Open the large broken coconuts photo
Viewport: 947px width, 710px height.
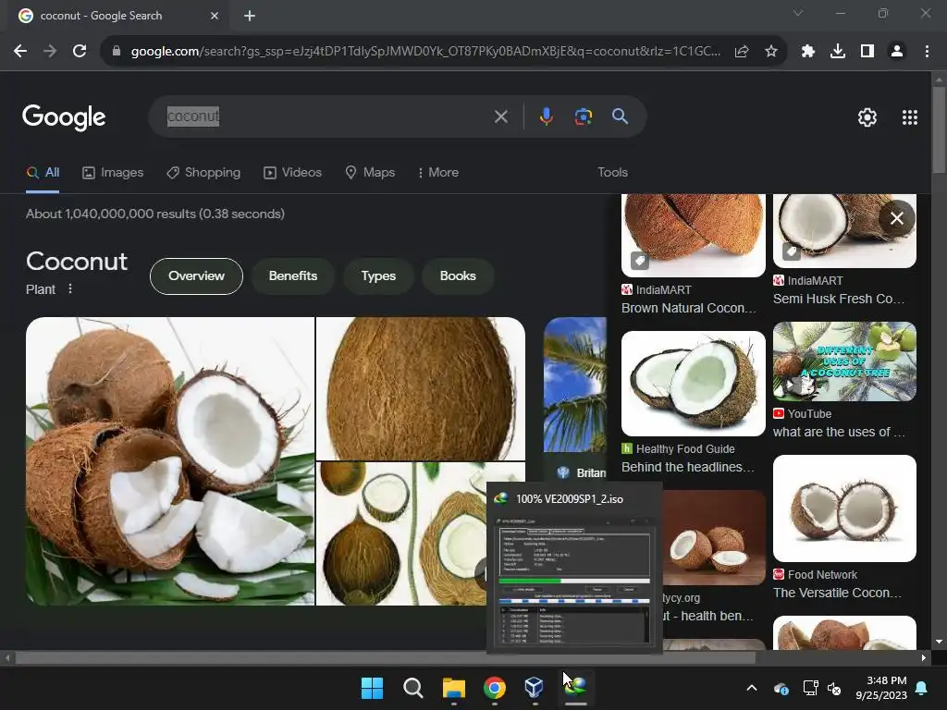coord(170,461)
